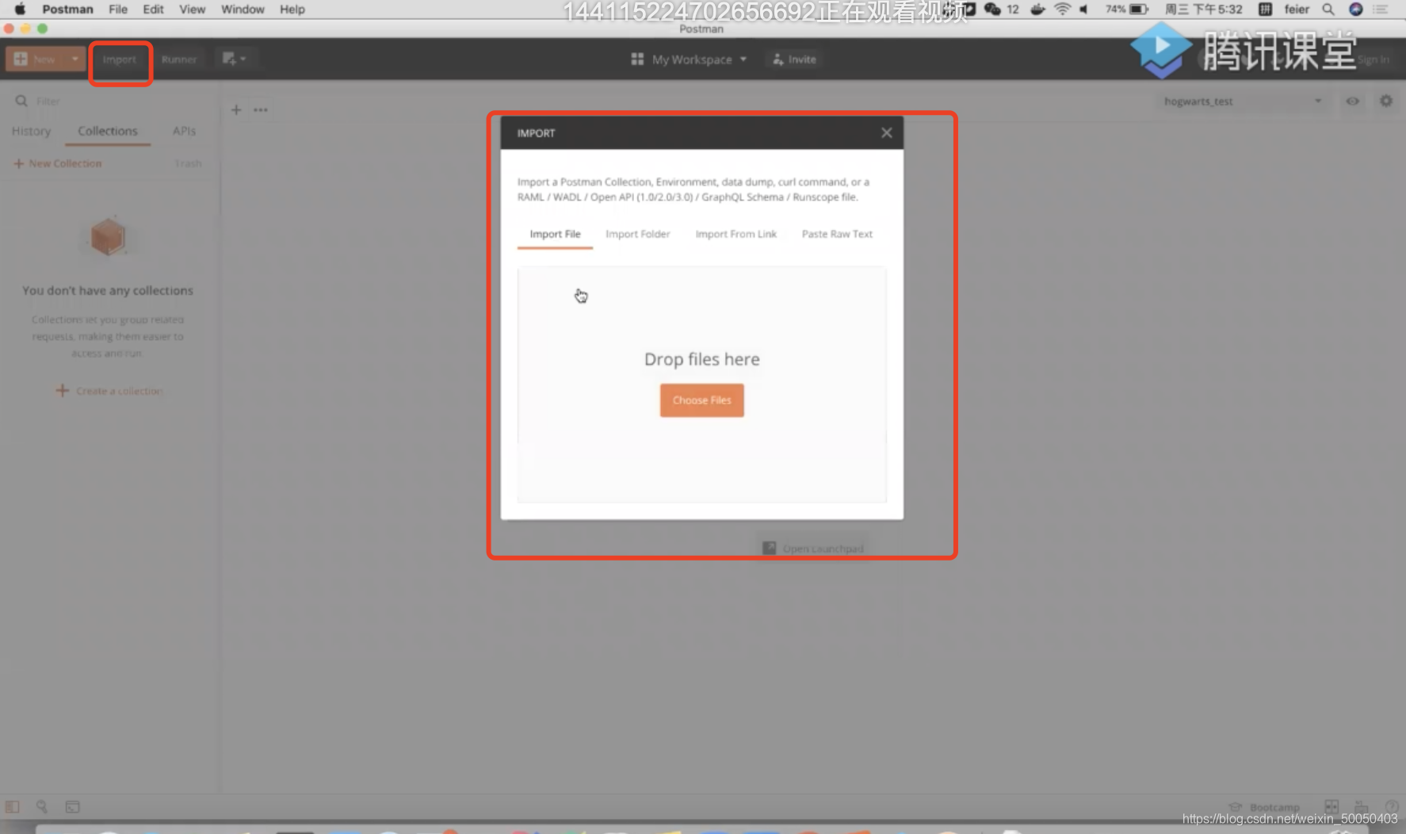Open the View menu
1406x834 pixels.
tap(192, 10)
